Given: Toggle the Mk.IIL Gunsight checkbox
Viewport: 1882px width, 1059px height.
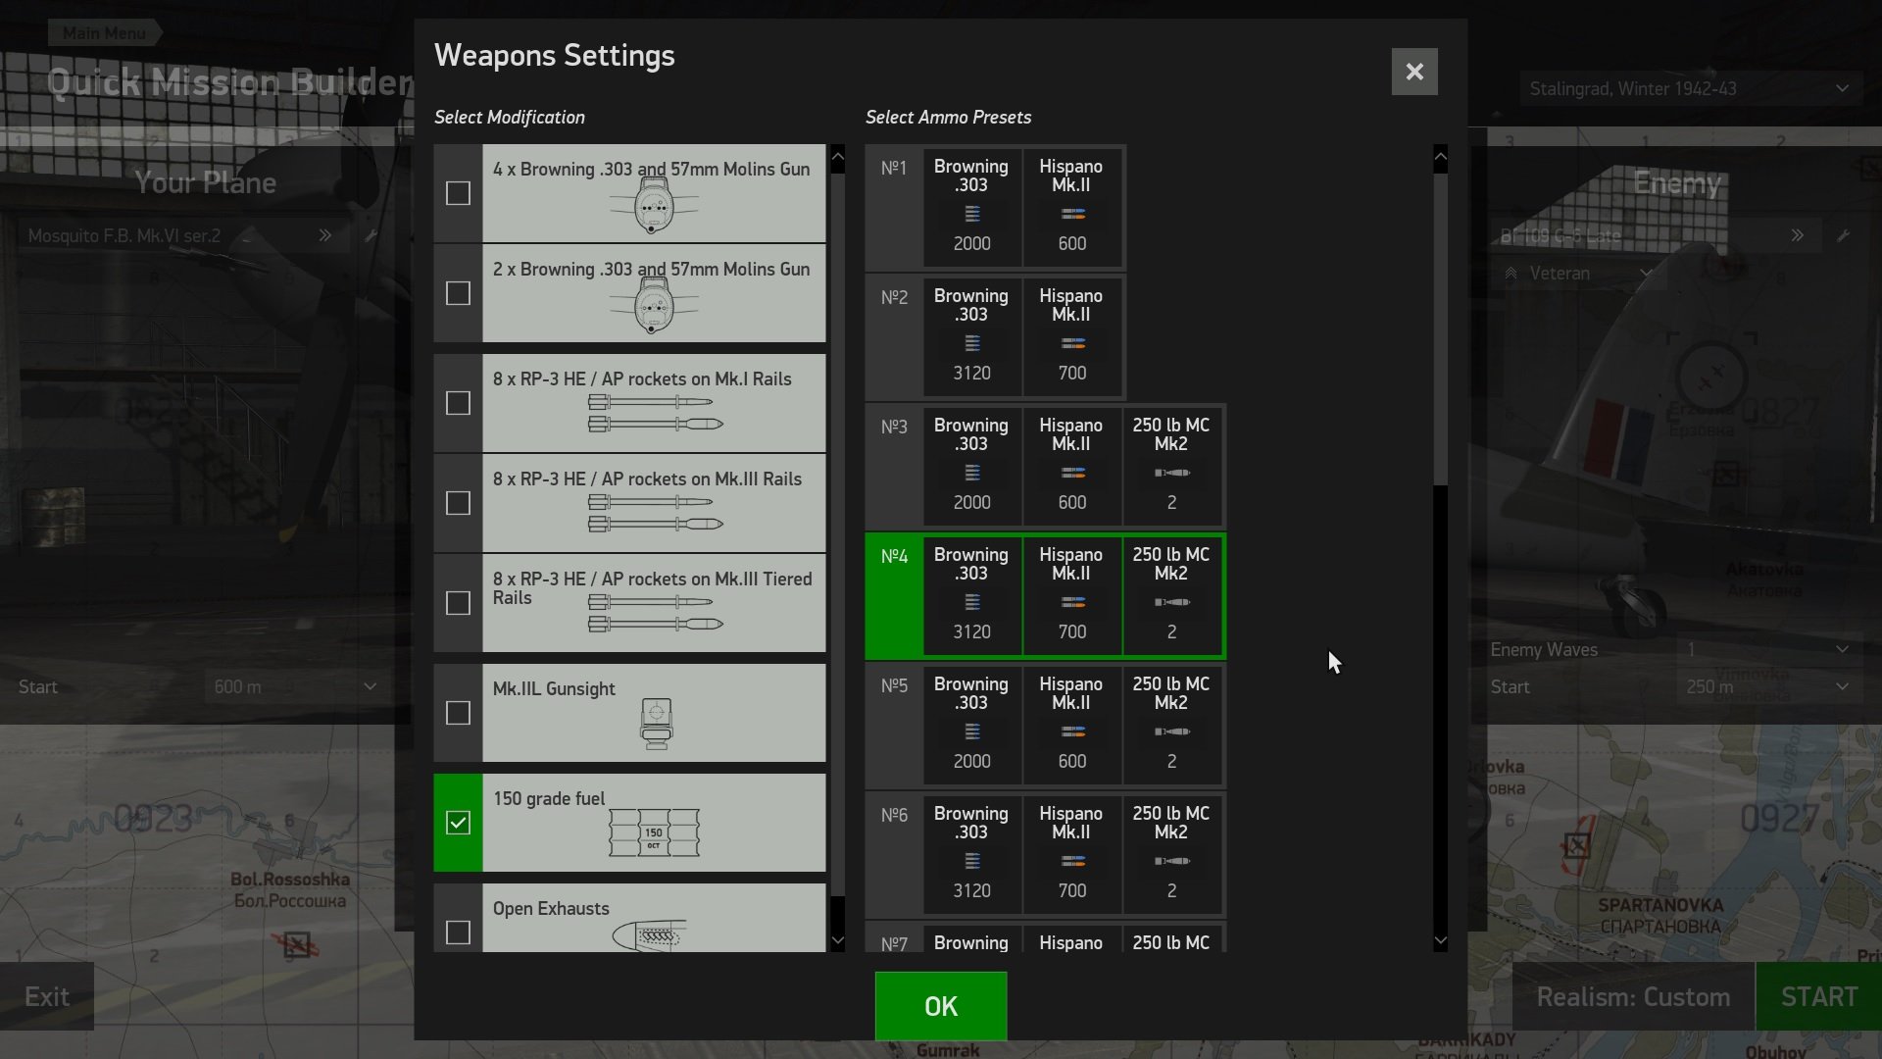Looking at the screenshot, I should point(458,713).
